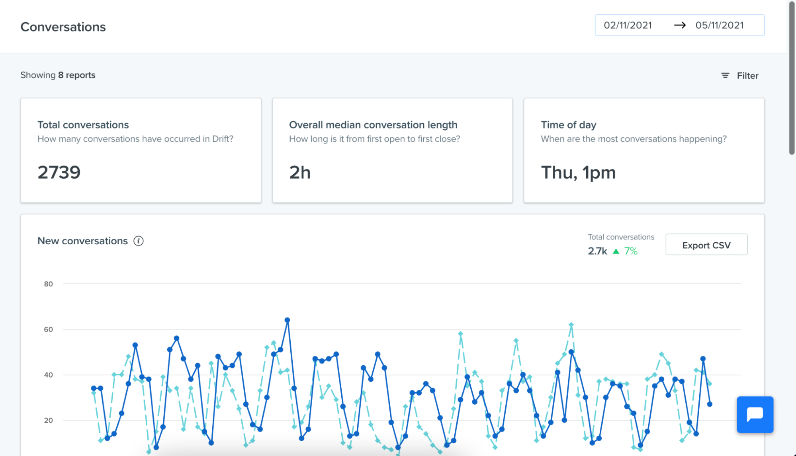Click the green up triangle icon

[616, 251]
